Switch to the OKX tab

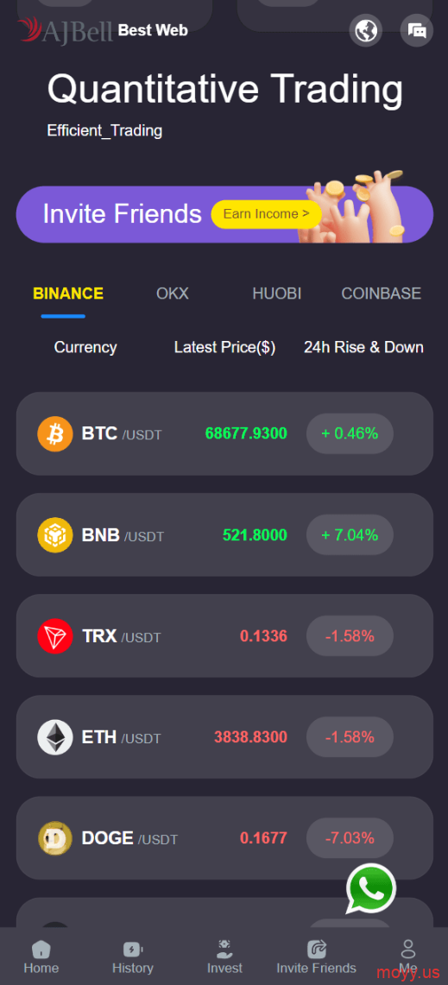click(x=172, y=294)
